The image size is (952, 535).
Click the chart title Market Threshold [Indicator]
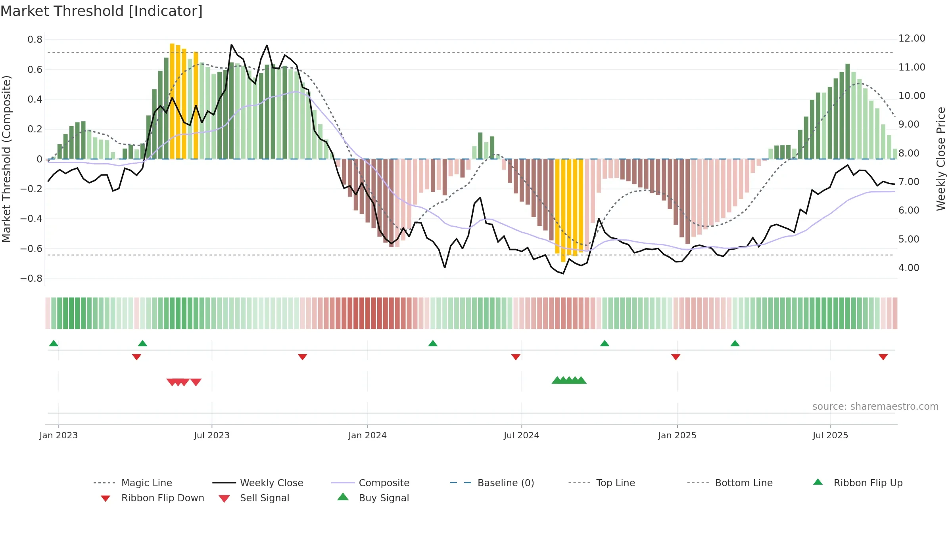102,11
